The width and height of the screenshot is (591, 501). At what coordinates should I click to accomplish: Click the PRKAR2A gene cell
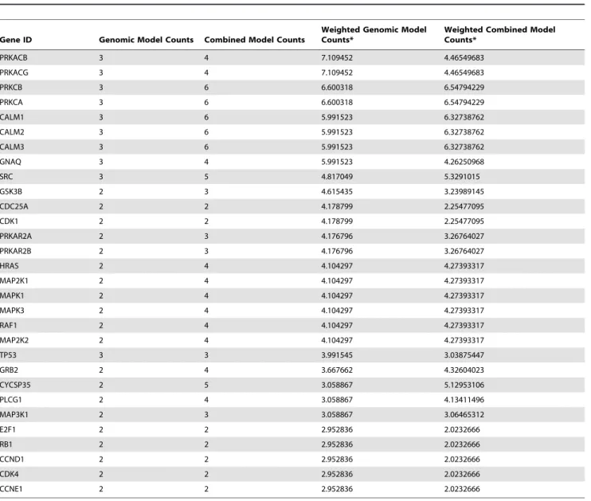pyautogui.click(x=16, y=237)
